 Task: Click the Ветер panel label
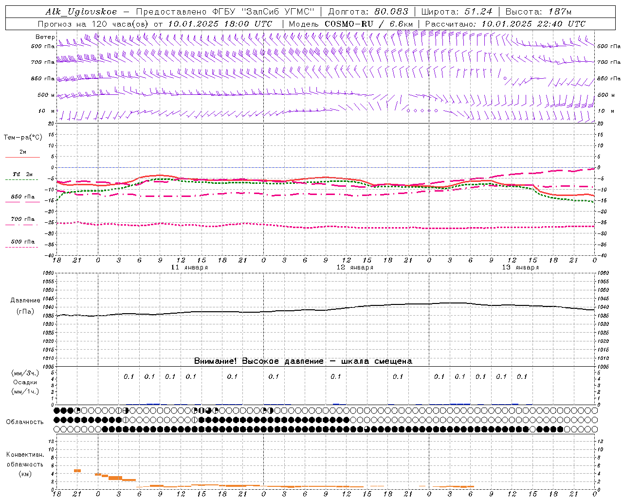[45, 37]
